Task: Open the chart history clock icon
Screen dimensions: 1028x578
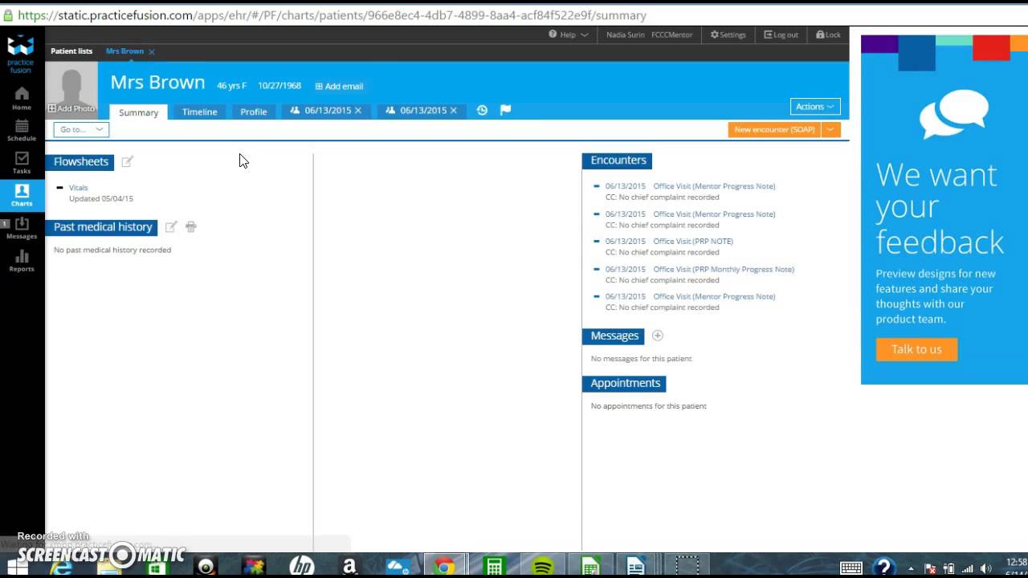Action: [482, 110]
